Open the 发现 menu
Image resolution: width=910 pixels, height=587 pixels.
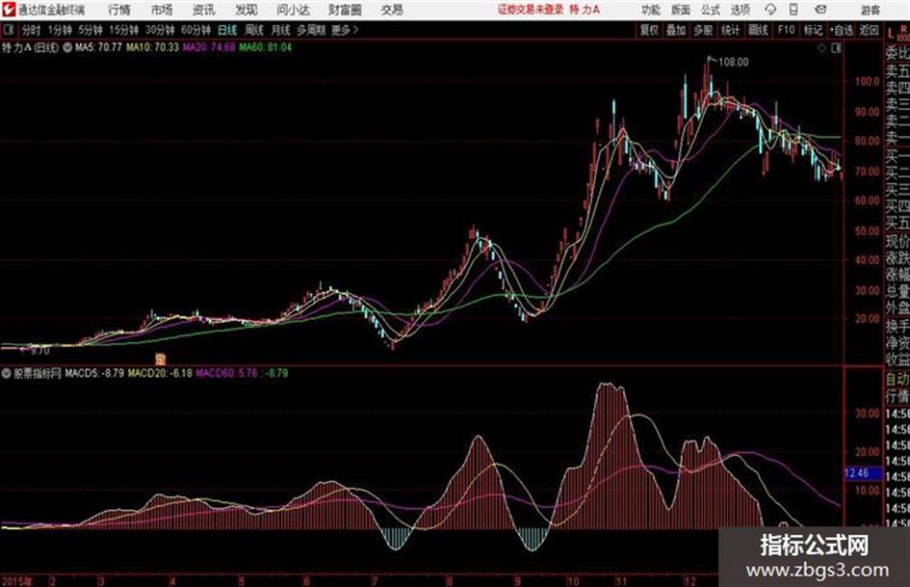(x=247, y=10)
